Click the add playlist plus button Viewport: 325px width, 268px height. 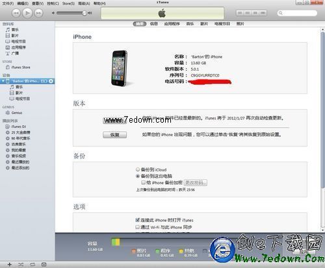point(9,265)
